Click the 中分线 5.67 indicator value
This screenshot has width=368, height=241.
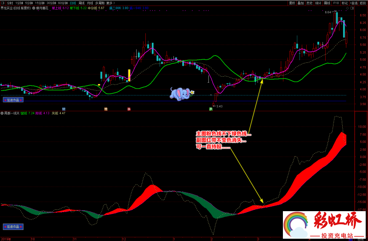96,8
